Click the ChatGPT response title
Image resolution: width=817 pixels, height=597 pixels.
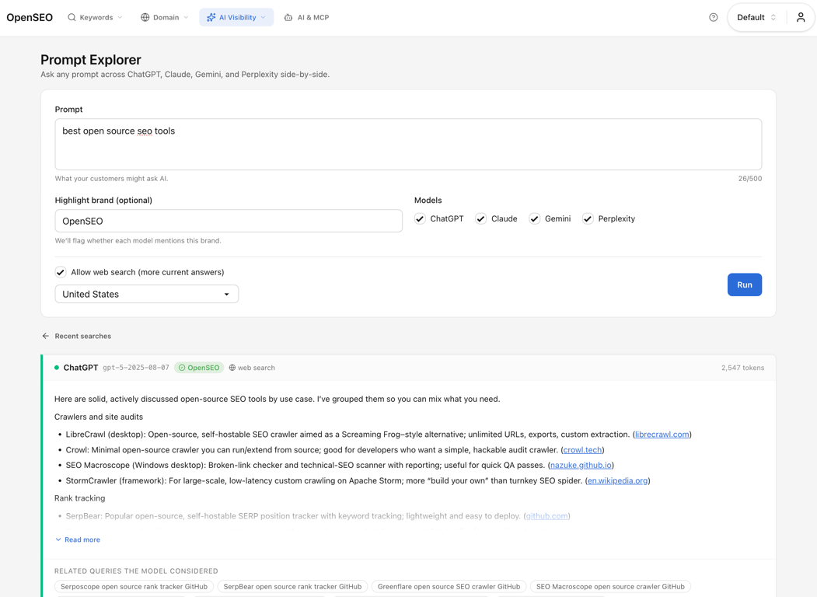(x=80, y=367)
